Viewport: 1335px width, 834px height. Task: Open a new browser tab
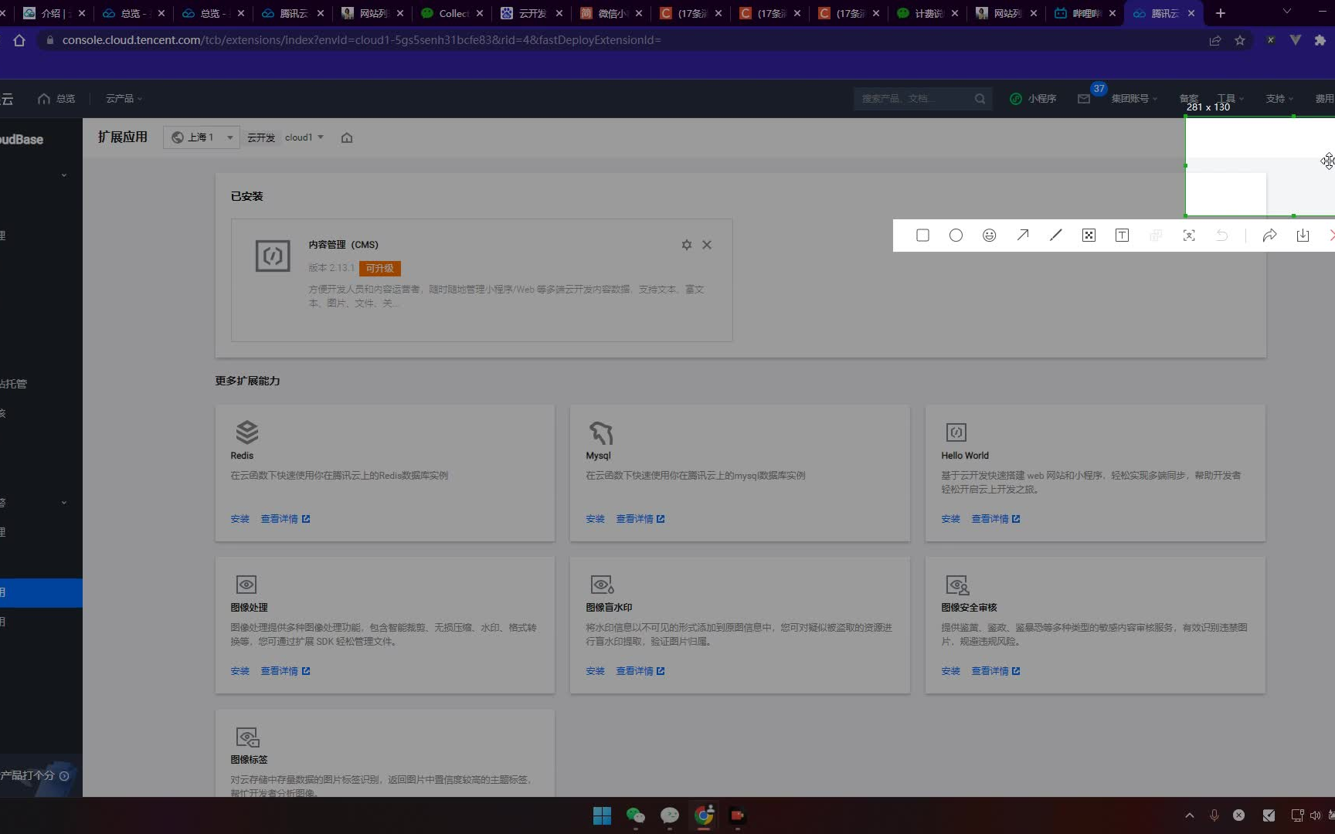tap(1221, 13)
